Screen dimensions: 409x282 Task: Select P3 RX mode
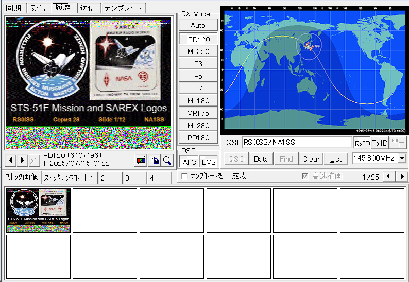point(198,64)
